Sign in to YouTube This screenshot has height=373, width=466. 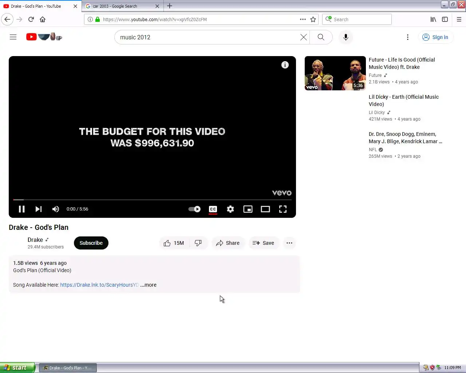[435, 37]
